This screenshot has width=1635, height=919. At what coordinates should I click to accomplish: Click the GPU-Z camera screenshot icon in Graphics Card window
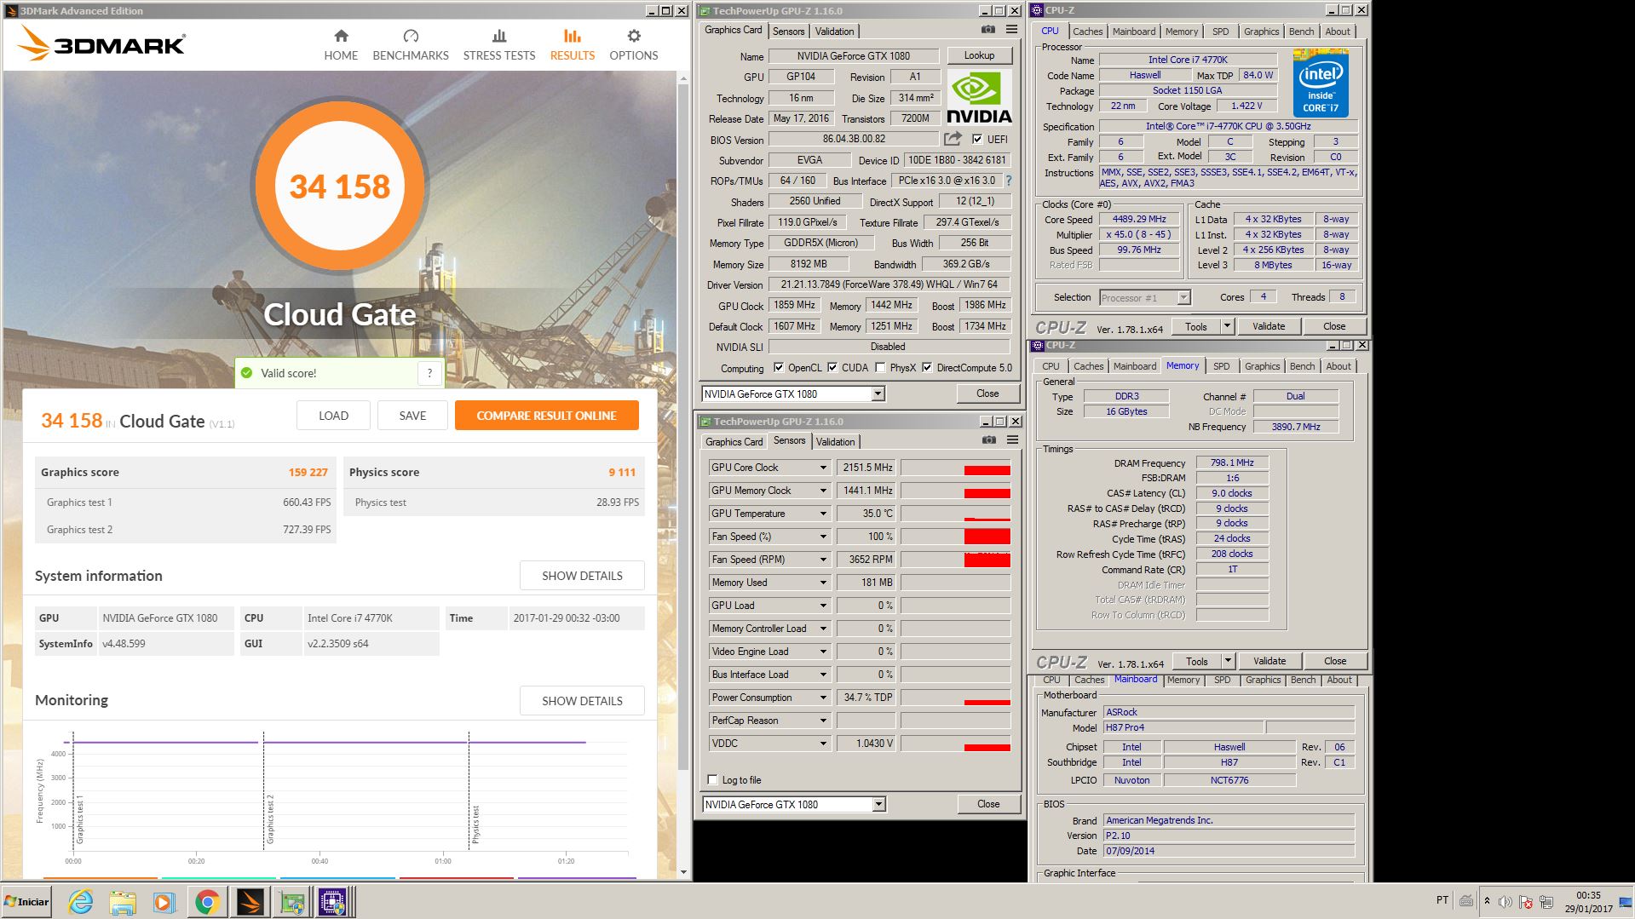[x=987, y=30]
